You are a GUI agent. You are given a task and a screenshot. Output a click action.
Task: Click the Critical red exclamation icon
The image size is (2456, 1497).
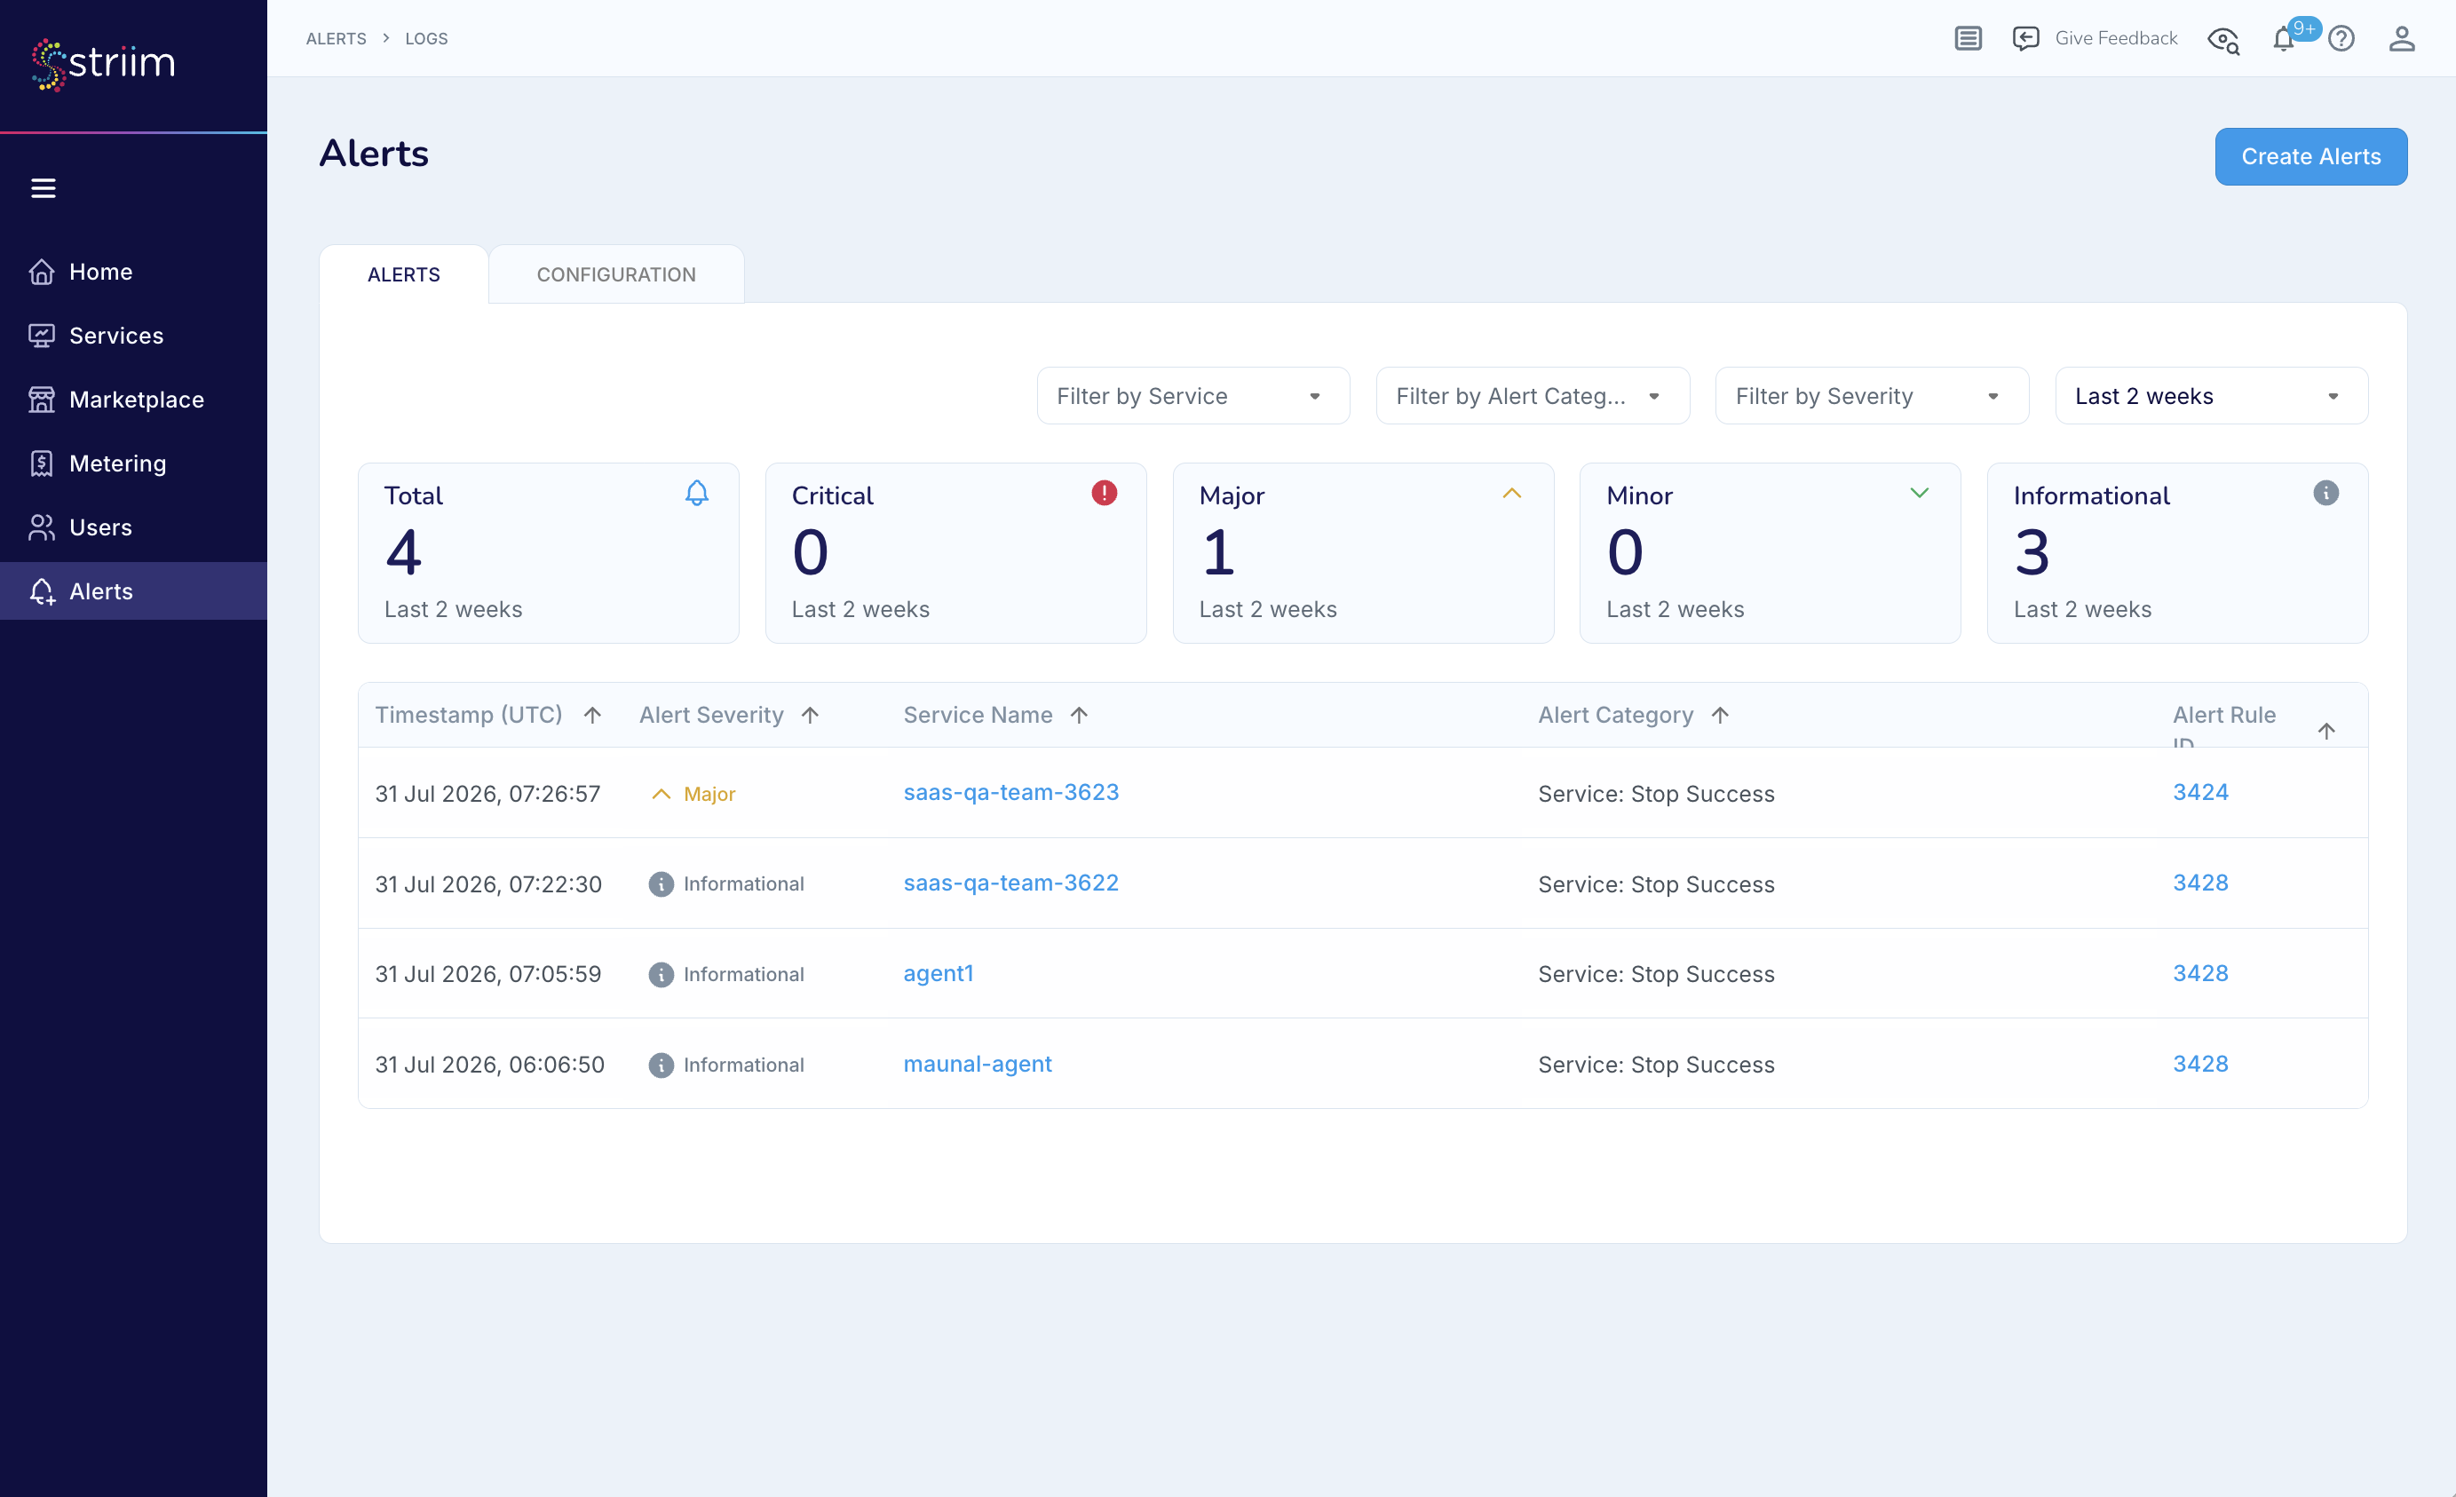point(1104,493)
